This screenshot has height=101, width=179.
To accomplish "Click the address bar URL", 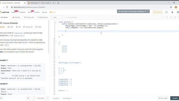I will click(x=29, y=7).
